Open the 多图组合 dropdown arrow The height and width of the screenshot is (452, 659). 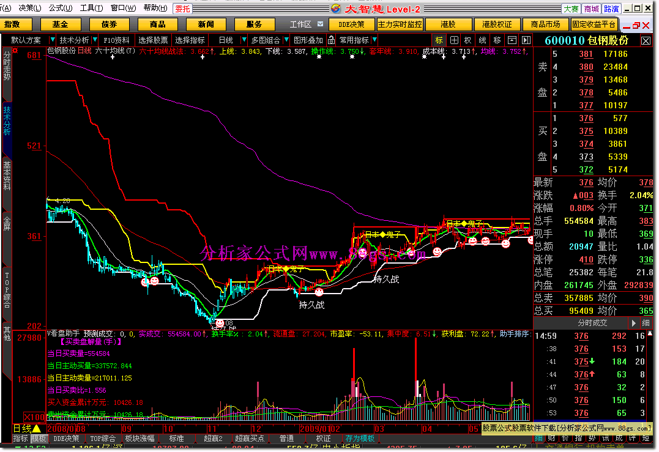tap(286, 40)
